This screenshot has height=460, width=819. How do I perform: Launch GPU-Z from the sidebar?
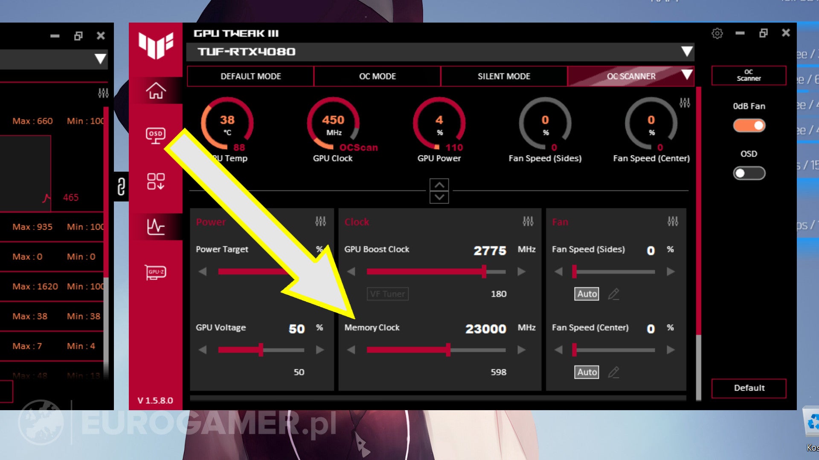click(x=156, y=272)
